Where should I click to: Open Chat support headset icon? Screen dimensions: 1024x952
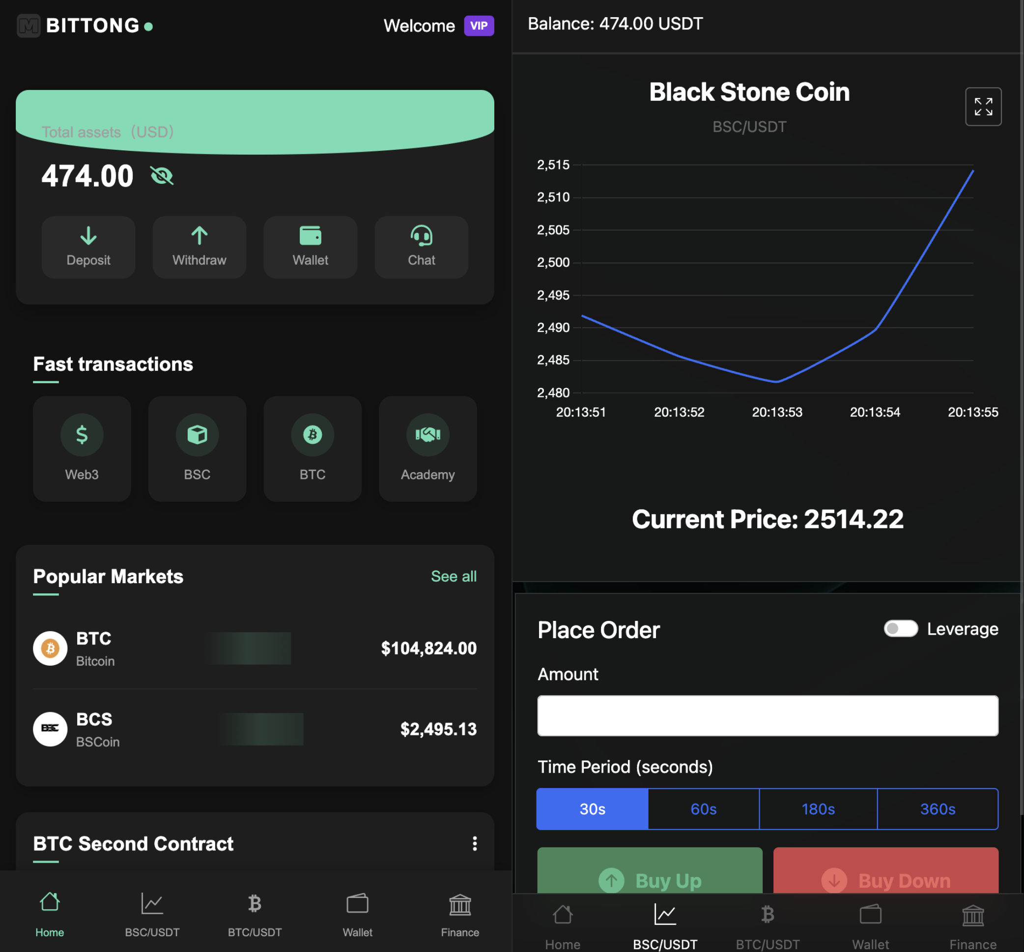[x=421, y=236]
